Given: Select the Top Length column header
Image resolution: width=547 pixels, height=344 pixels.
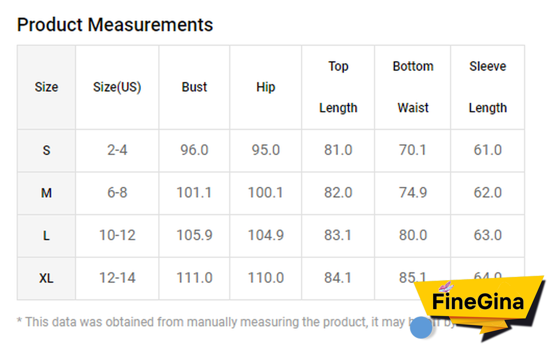Looking at the screenshot, I should [x=338, y=87].
